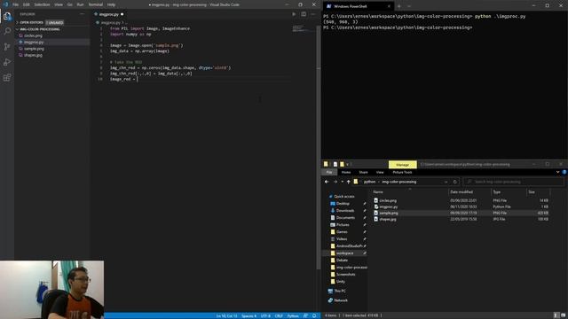Refresh the File Explorer folder view
The image size is (568, 319).
pos(455,182)
